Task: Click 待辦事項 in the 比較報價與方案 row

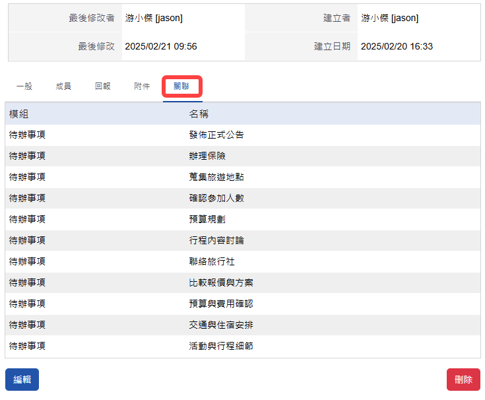Action: pos(27,283)
